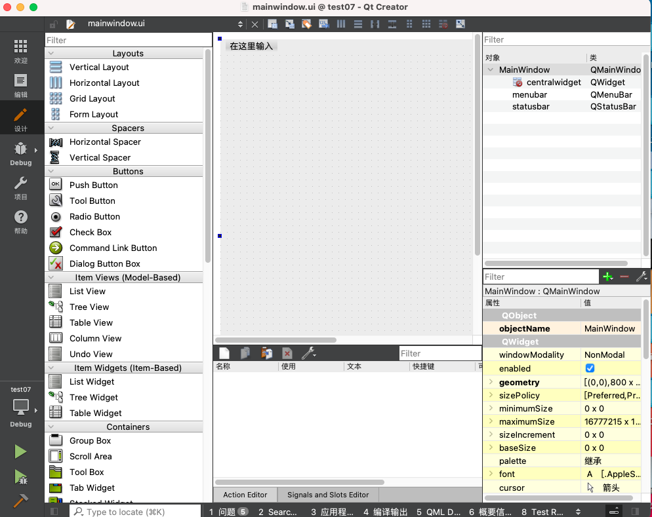
Task: Click the menubar type-here placeholder
Action: (251, 46)
